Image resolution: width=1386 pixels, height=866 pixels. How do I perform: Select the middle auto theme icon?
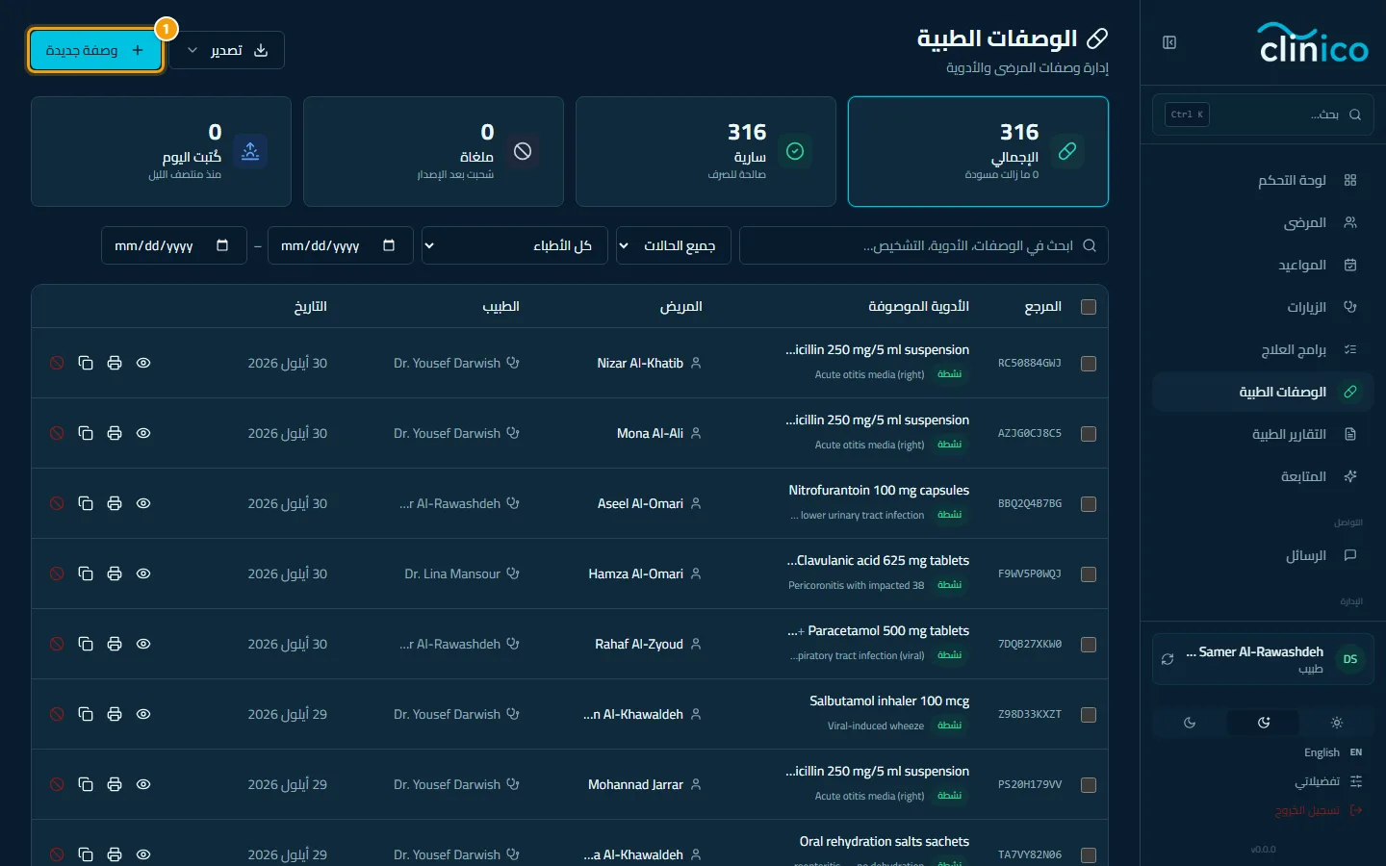pyautogui.click(x=1264, y=723)
